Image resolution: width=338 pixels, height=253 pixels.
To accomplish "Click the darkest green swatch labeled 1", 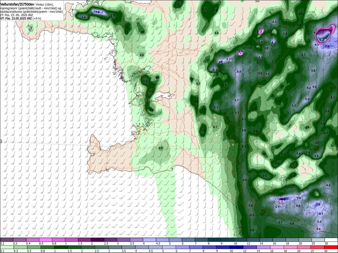I will 61,247.
